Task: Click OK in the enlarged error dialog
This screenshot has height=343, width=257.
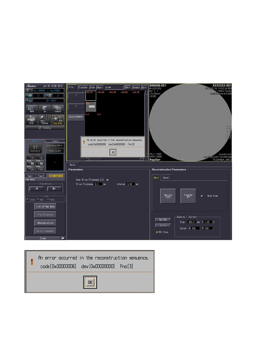Action: tap(90, 282)
